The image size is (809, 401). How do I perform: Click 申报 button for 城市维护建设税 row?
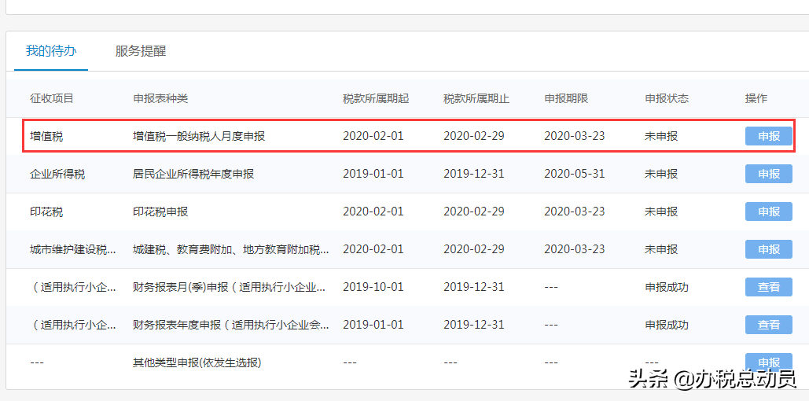coord(768,249)
